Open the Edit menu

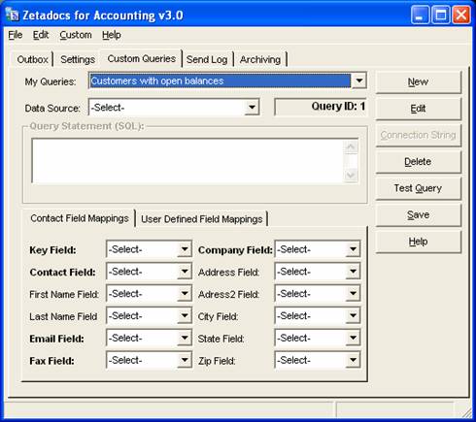[x=41, y=35]
